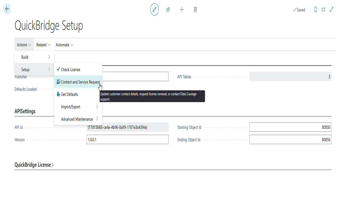
Task: Click the Version label
Action: click(x=20, y=140)
